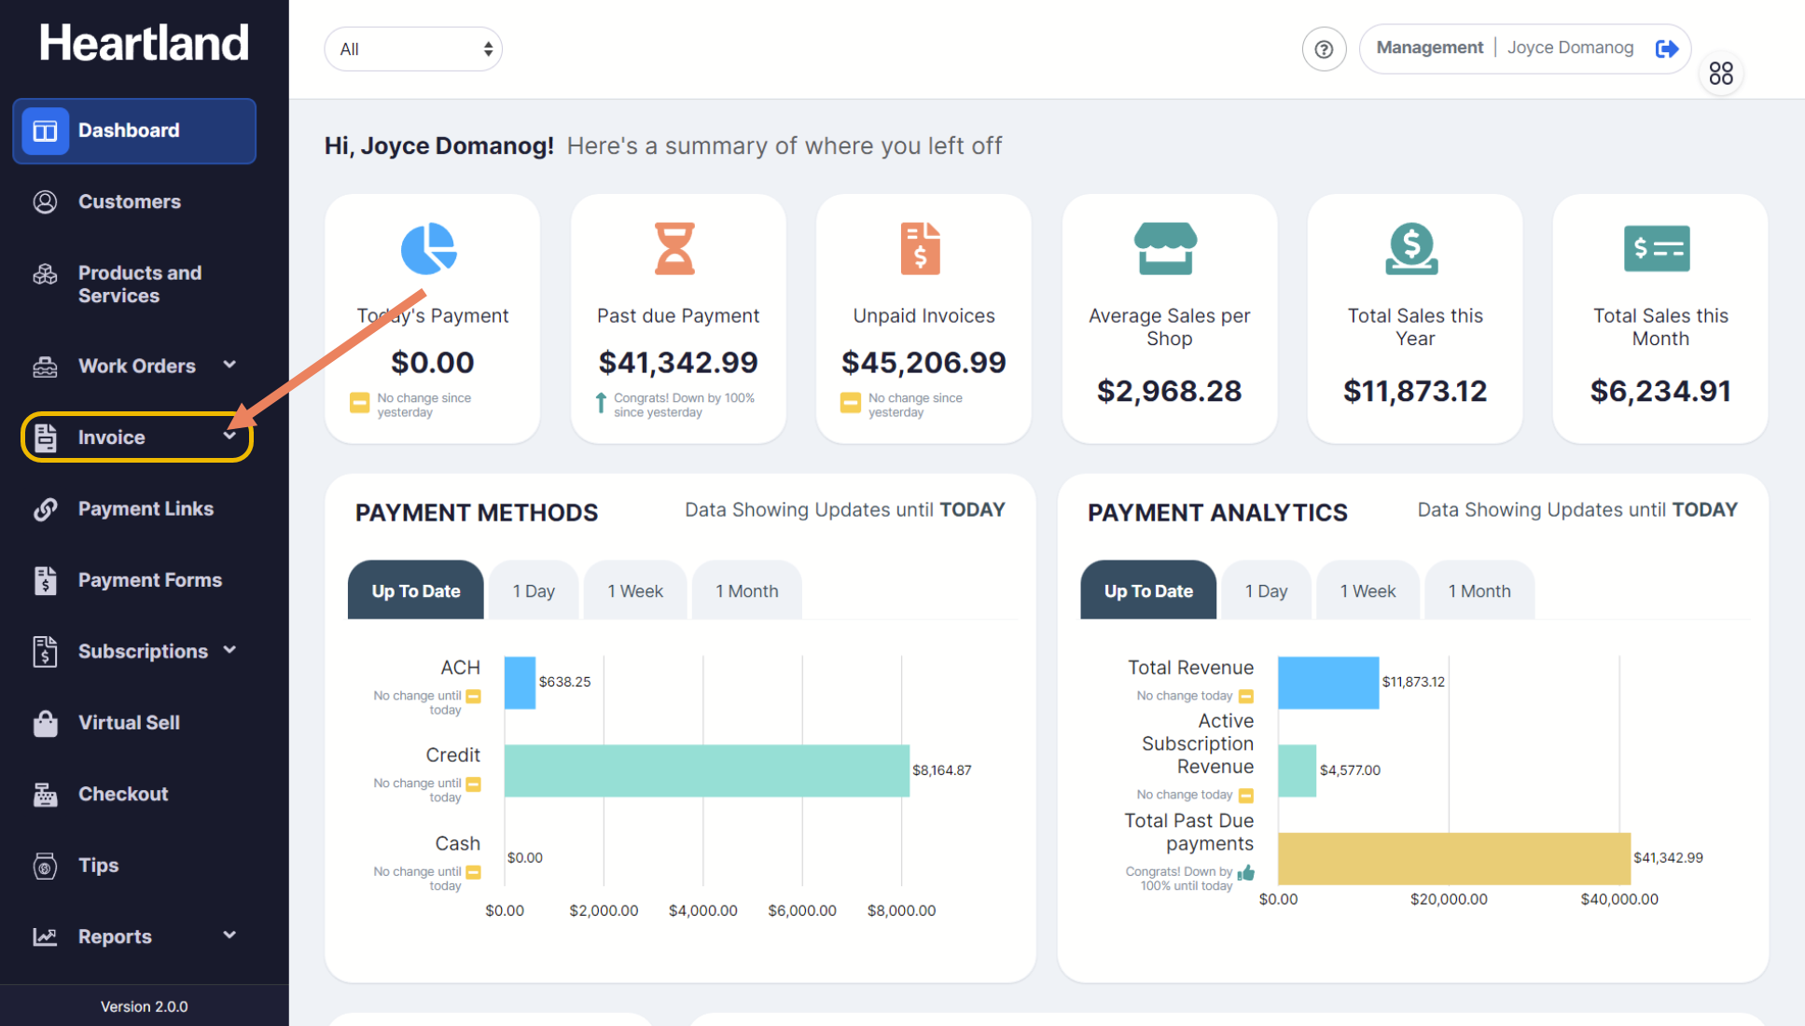The height and width of the screenshot is (1026, 1805).
Task: Click the logout arrow icon
Action: pos(1667,49)
